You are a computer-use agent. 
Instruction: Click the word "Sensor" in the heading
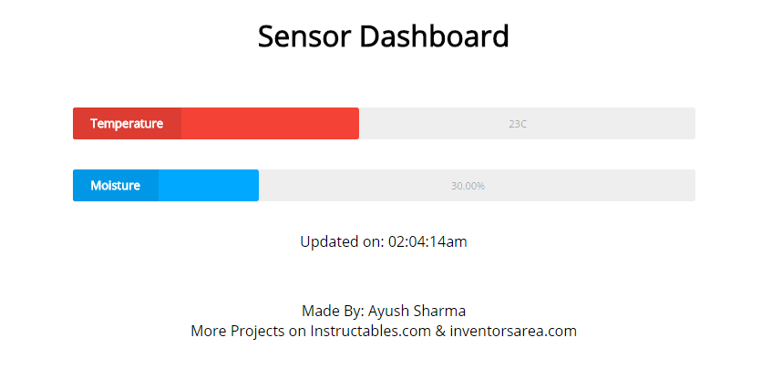pos(304,37)
